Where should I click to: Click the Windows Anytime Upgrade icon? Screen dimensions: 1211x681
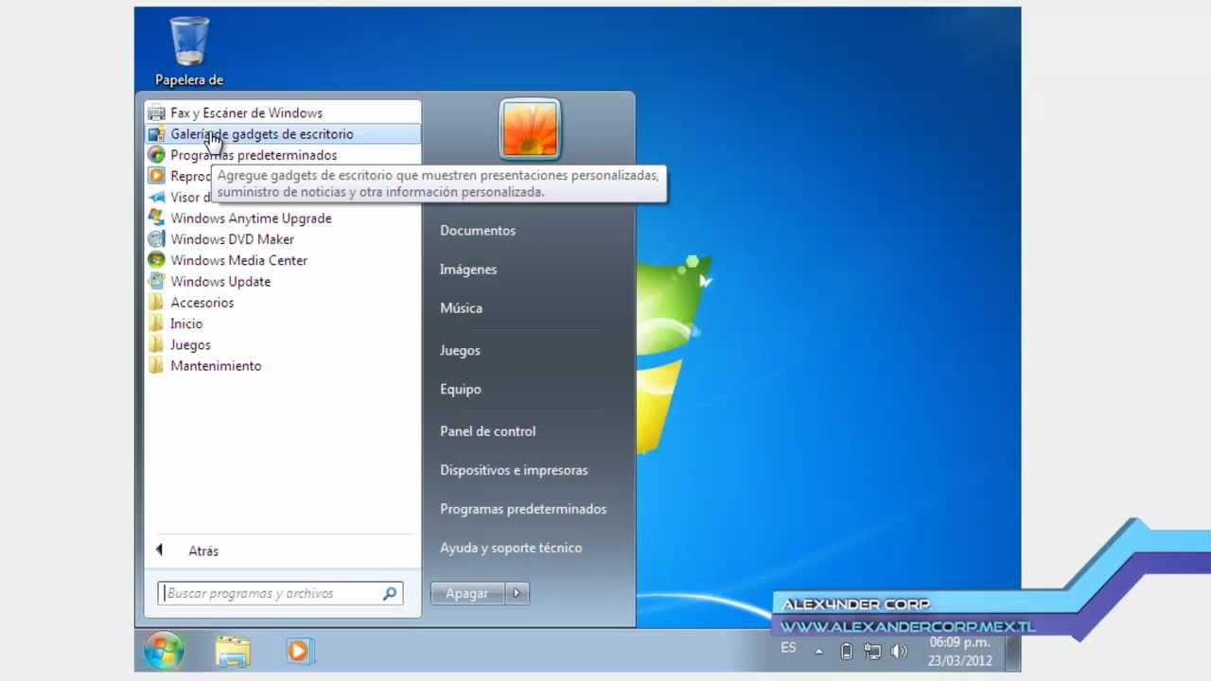(156, 218)
